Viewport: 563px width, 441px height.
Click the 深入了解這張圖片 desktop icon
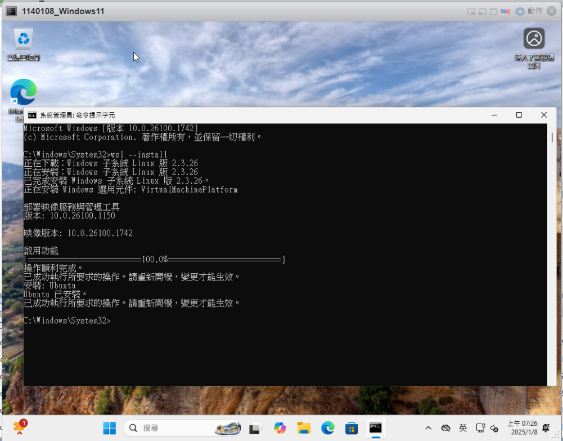(x=534, y=48)
